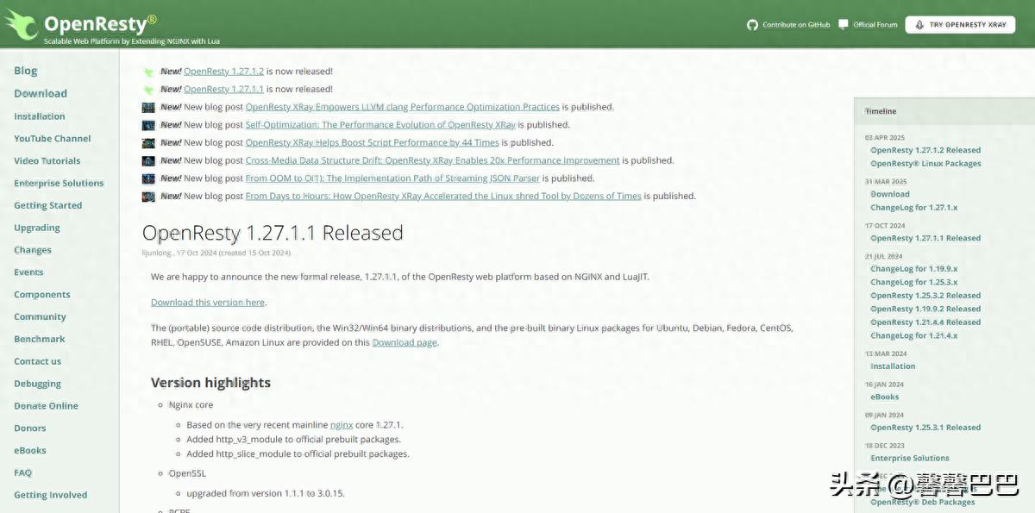Open 'OpenResty 1.27.1.2 Released' in the Timeline
This screenshot has width=1035, height=513.
coord(925,150)
